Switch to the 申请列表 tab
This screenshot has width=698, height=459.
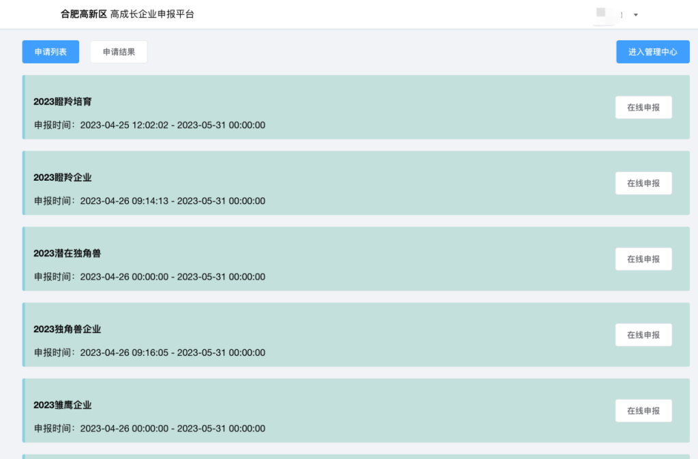50,52
